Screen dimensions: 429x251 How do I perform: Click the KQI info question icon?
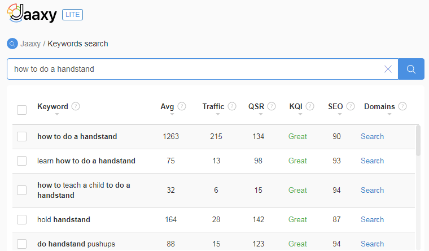(310, 106)
